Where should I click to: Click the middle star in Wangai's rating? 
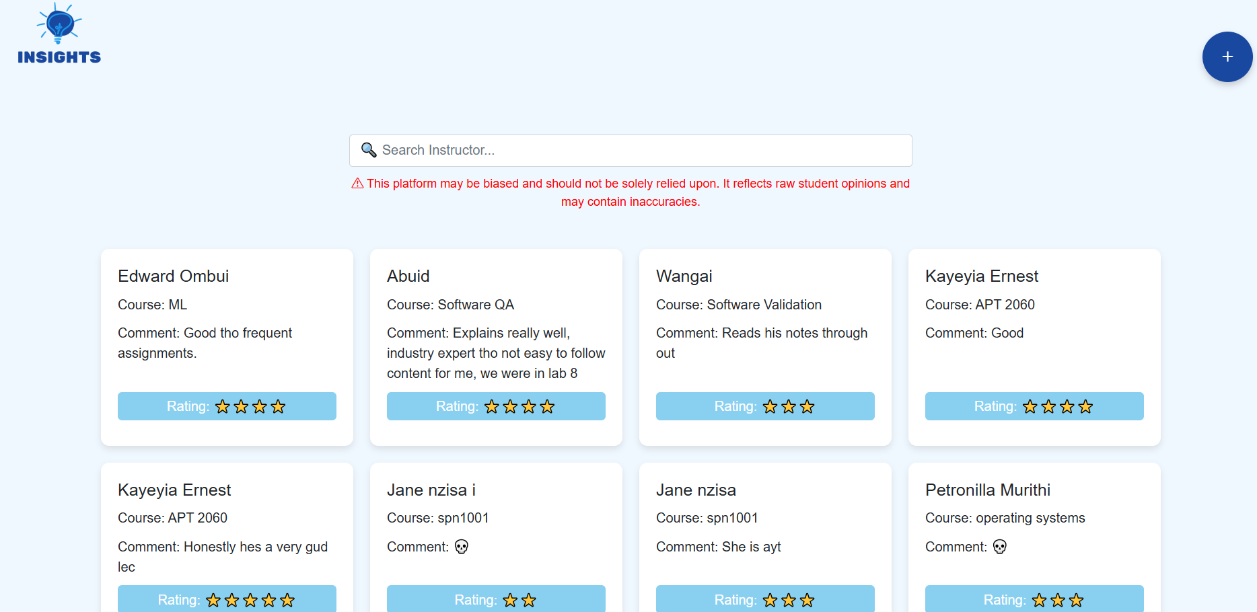[788, 406]
